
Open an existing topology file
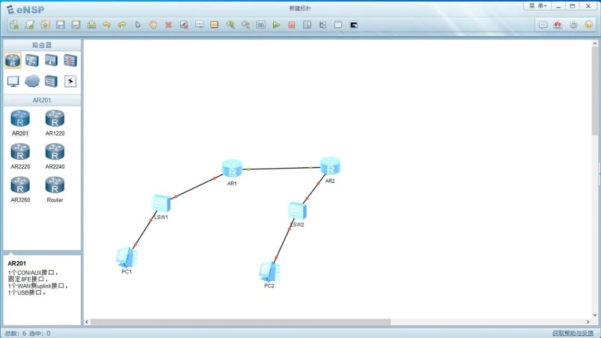[x=45, y=25]
